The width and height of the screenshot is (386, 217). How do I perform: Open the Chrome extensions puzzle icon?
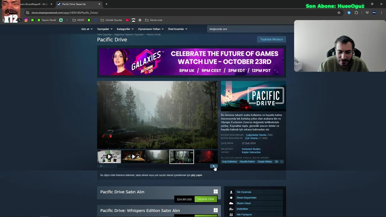click(356, 13)
